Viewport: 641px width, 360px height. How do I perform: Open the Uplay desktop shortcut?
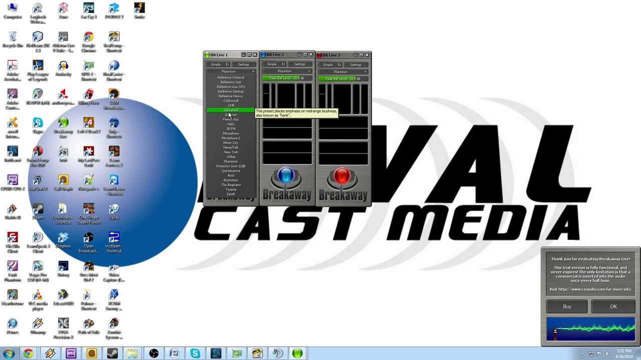pos(114,211)
